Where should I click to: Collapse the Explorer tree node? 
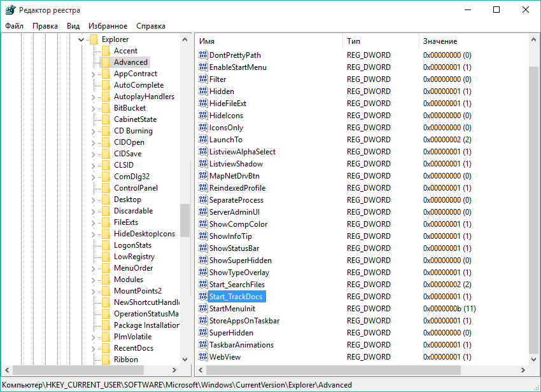[x=81, y=39]
